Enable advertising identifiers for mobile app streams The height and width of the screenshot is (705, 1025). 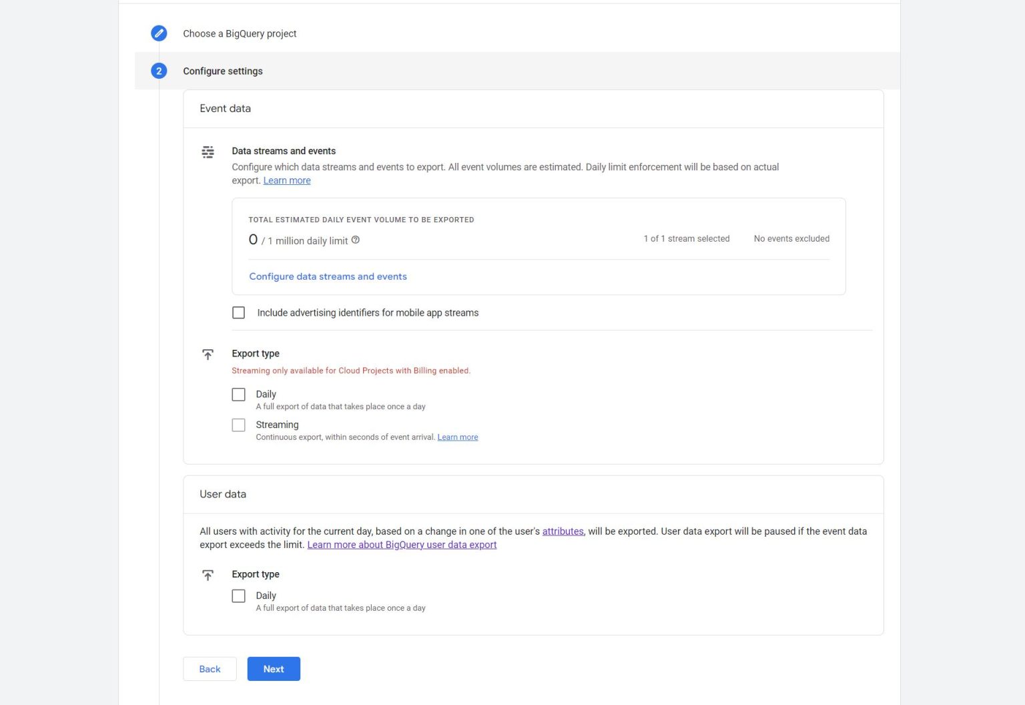tap(238, 312)
